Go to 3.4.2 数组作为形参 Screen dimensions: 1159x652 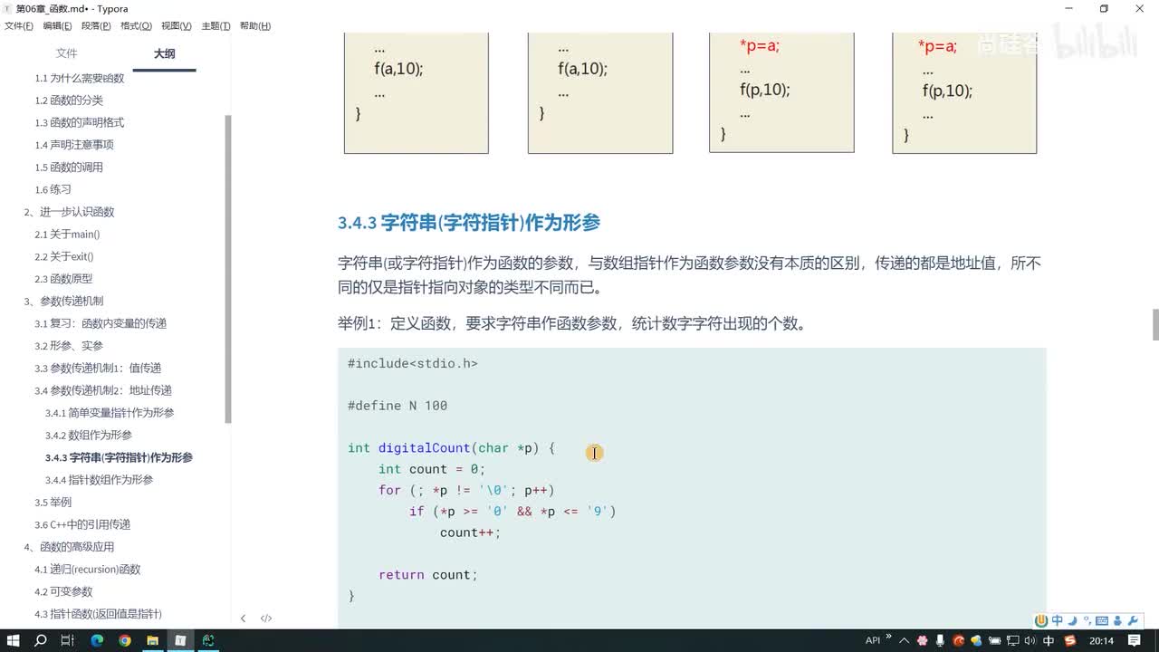tap(89, 436)
